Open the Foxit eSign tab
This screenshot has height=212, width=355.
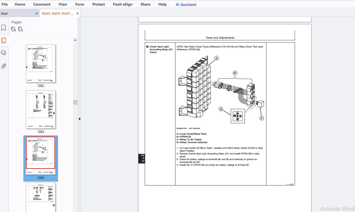click(123, 4)
